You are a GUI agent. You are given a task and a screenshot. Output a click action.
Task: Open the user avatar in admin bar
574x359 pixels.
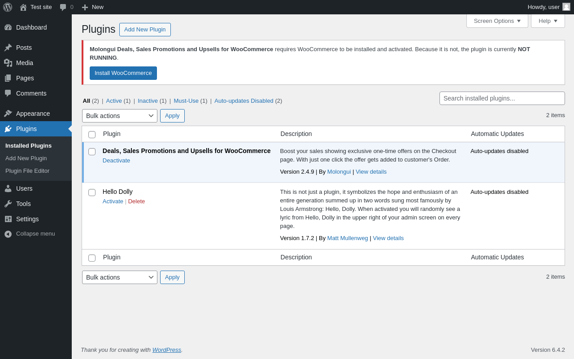pyautogui.click(x=566, y=7)
